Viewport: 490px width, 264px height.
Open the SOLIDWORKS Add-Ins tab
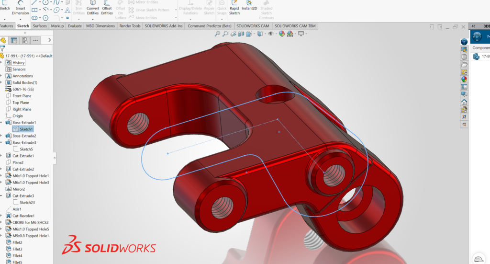164,26
